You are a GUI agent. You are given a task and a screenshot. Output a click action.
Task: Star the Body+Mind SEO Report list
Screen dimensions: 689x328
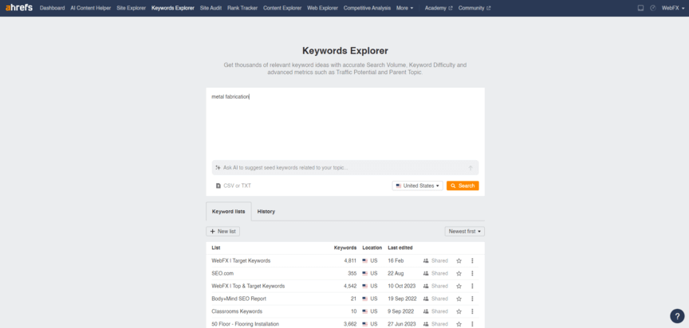tap(459, 299)
